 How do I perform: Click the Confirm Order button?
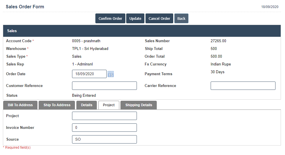click(x=110, y=18)
